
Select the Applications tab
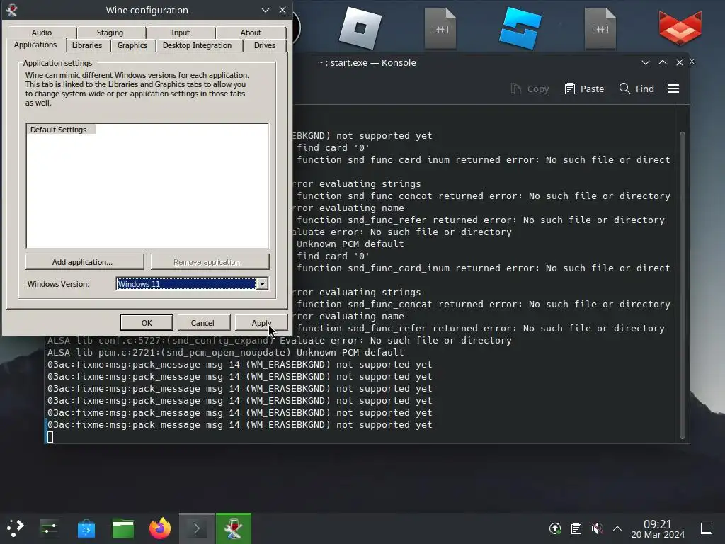pos(35,45)
